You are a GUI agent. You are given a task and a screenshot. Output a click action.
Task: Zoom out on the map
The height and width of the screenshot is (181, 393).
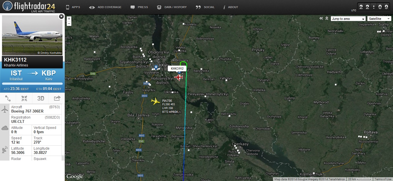point(69,23)
